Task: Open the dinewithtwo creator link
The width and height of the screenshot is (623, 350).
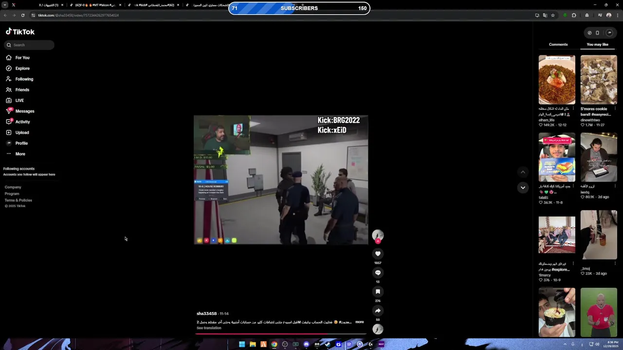Action: pyautogui.click(x=590, y=120)
